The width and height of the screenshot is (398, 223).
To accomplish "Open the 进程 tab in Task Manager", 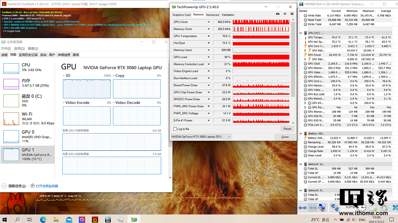I will [4, 55].
